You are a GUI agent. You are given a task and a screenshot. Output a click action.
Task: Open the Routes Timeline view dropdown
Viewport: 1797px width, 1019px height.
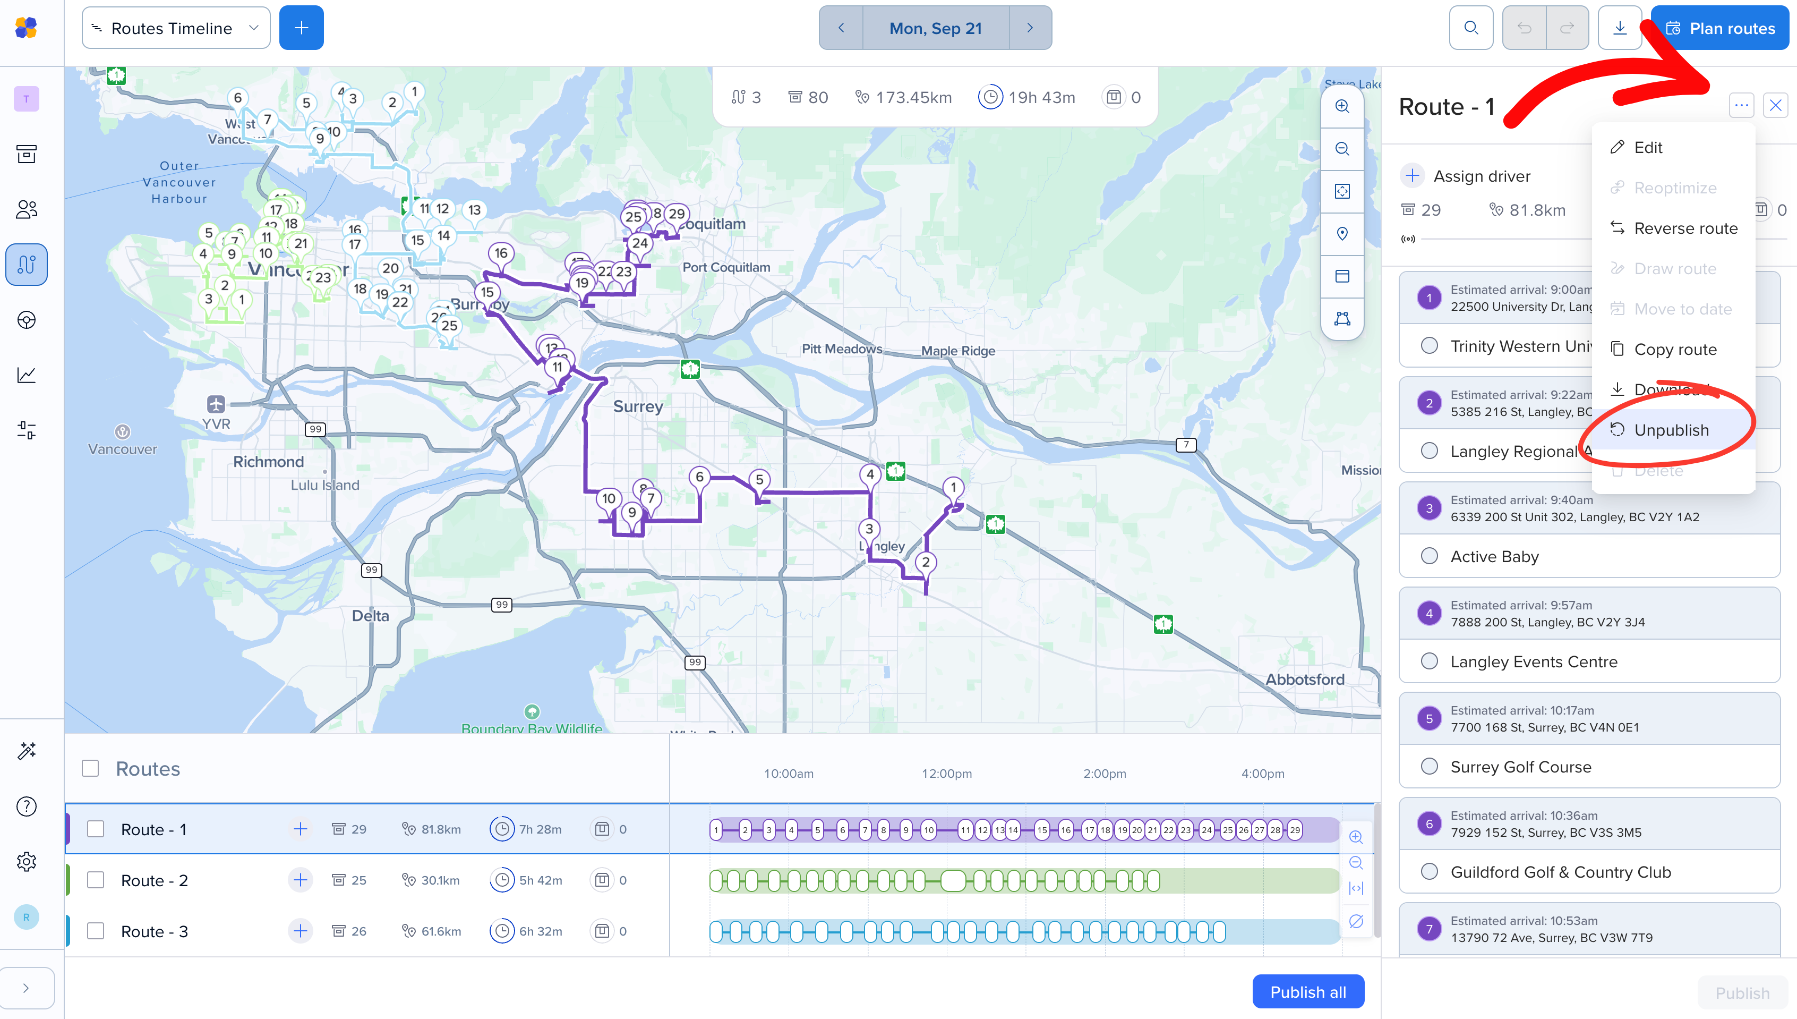pyautogui.click(x=176, y=28)
